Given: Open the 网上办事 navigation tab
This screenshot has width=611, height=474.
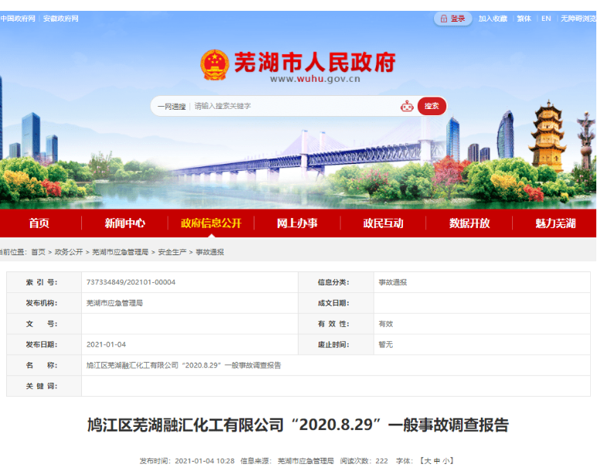Looking at the screenshot, I should [x=297, y=223].
